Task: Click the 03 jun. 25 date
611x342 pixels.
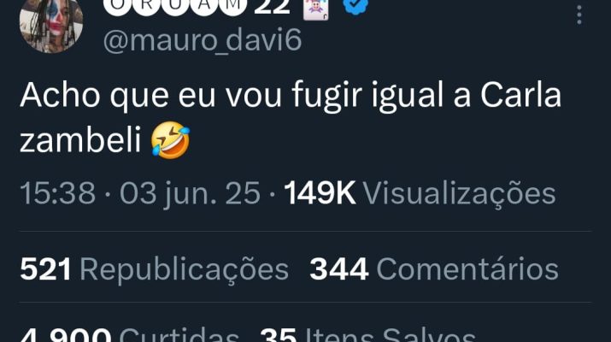Action: [190, 194]
